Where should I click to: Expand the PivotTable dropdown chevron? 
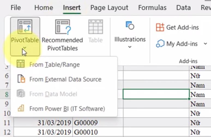click(x=25, y=48)
